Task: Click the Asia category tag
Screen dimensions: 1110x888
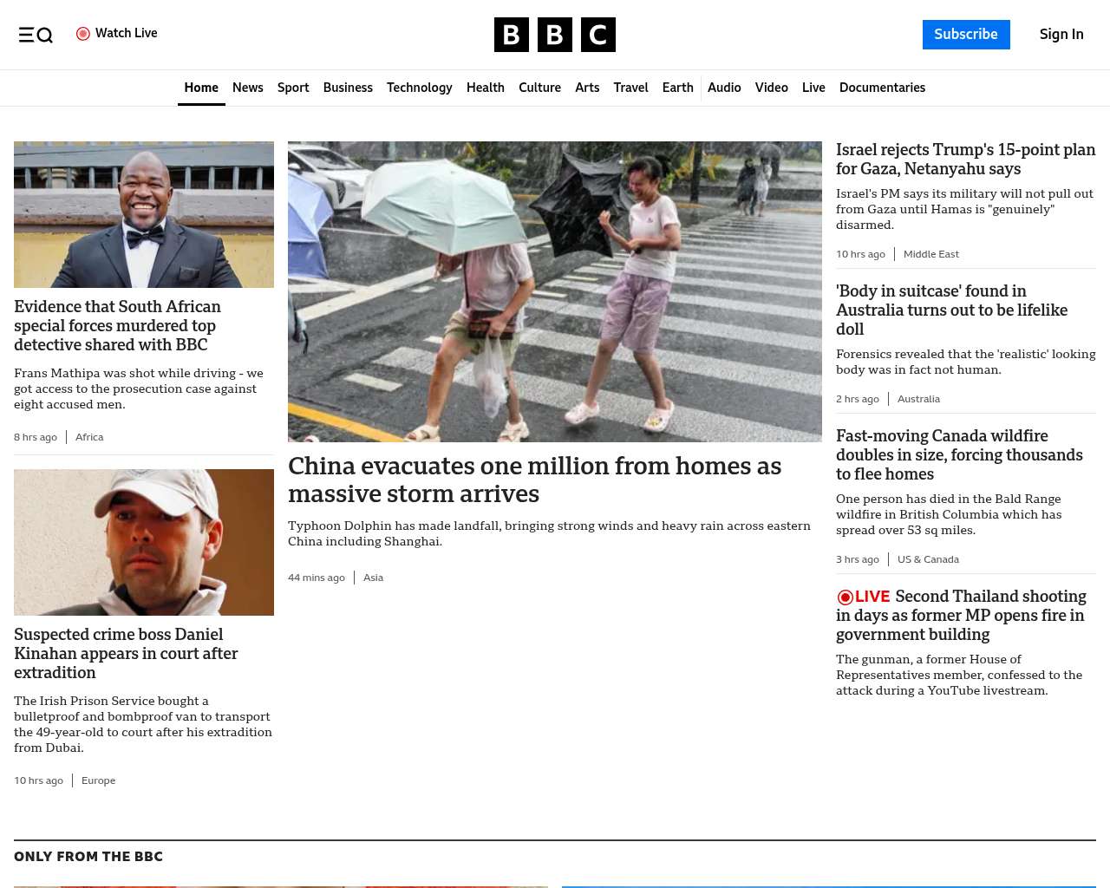Action: (x=373, y=578)
